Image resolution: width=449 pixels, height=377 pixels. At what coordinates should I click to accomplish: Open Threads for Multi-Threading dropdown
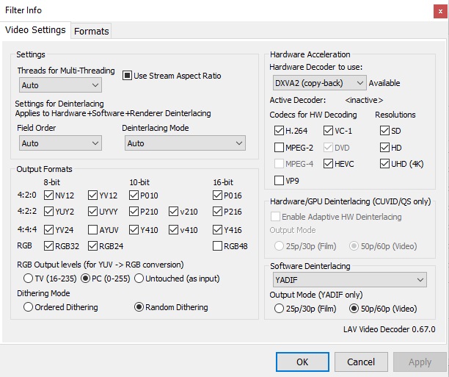point(60,85)
